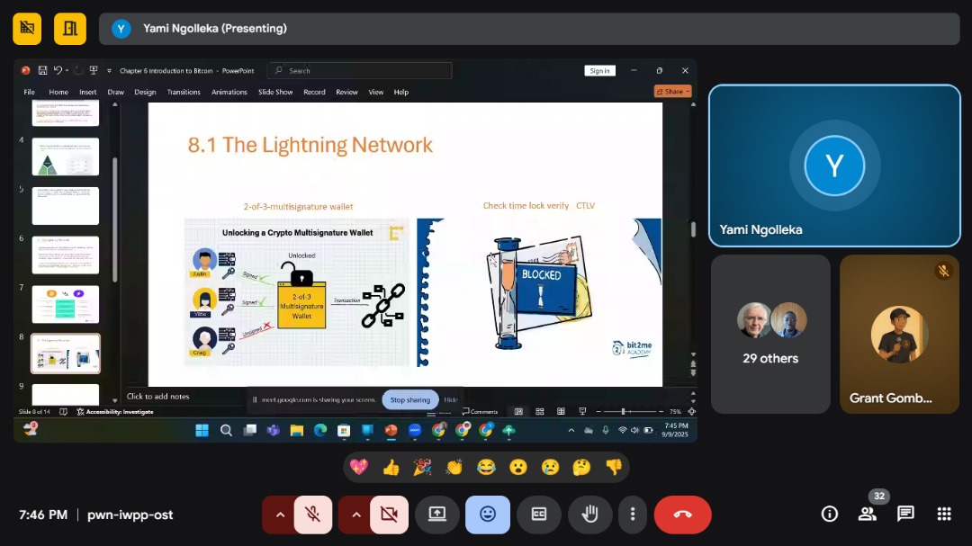Start Slide Show from the status bar icon
The height and width of the screenshot is (546, 972).
(x=581, y=411)
